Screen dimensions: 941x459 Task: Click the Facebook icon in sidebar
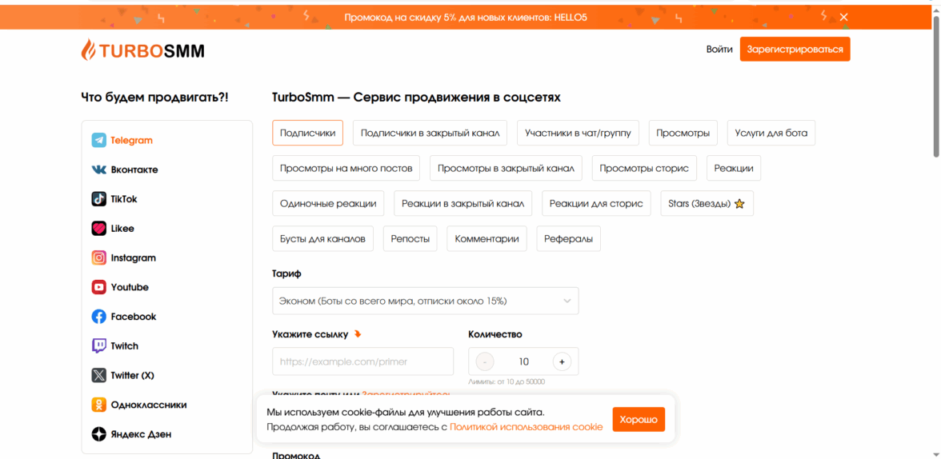(x=99, y=317)
